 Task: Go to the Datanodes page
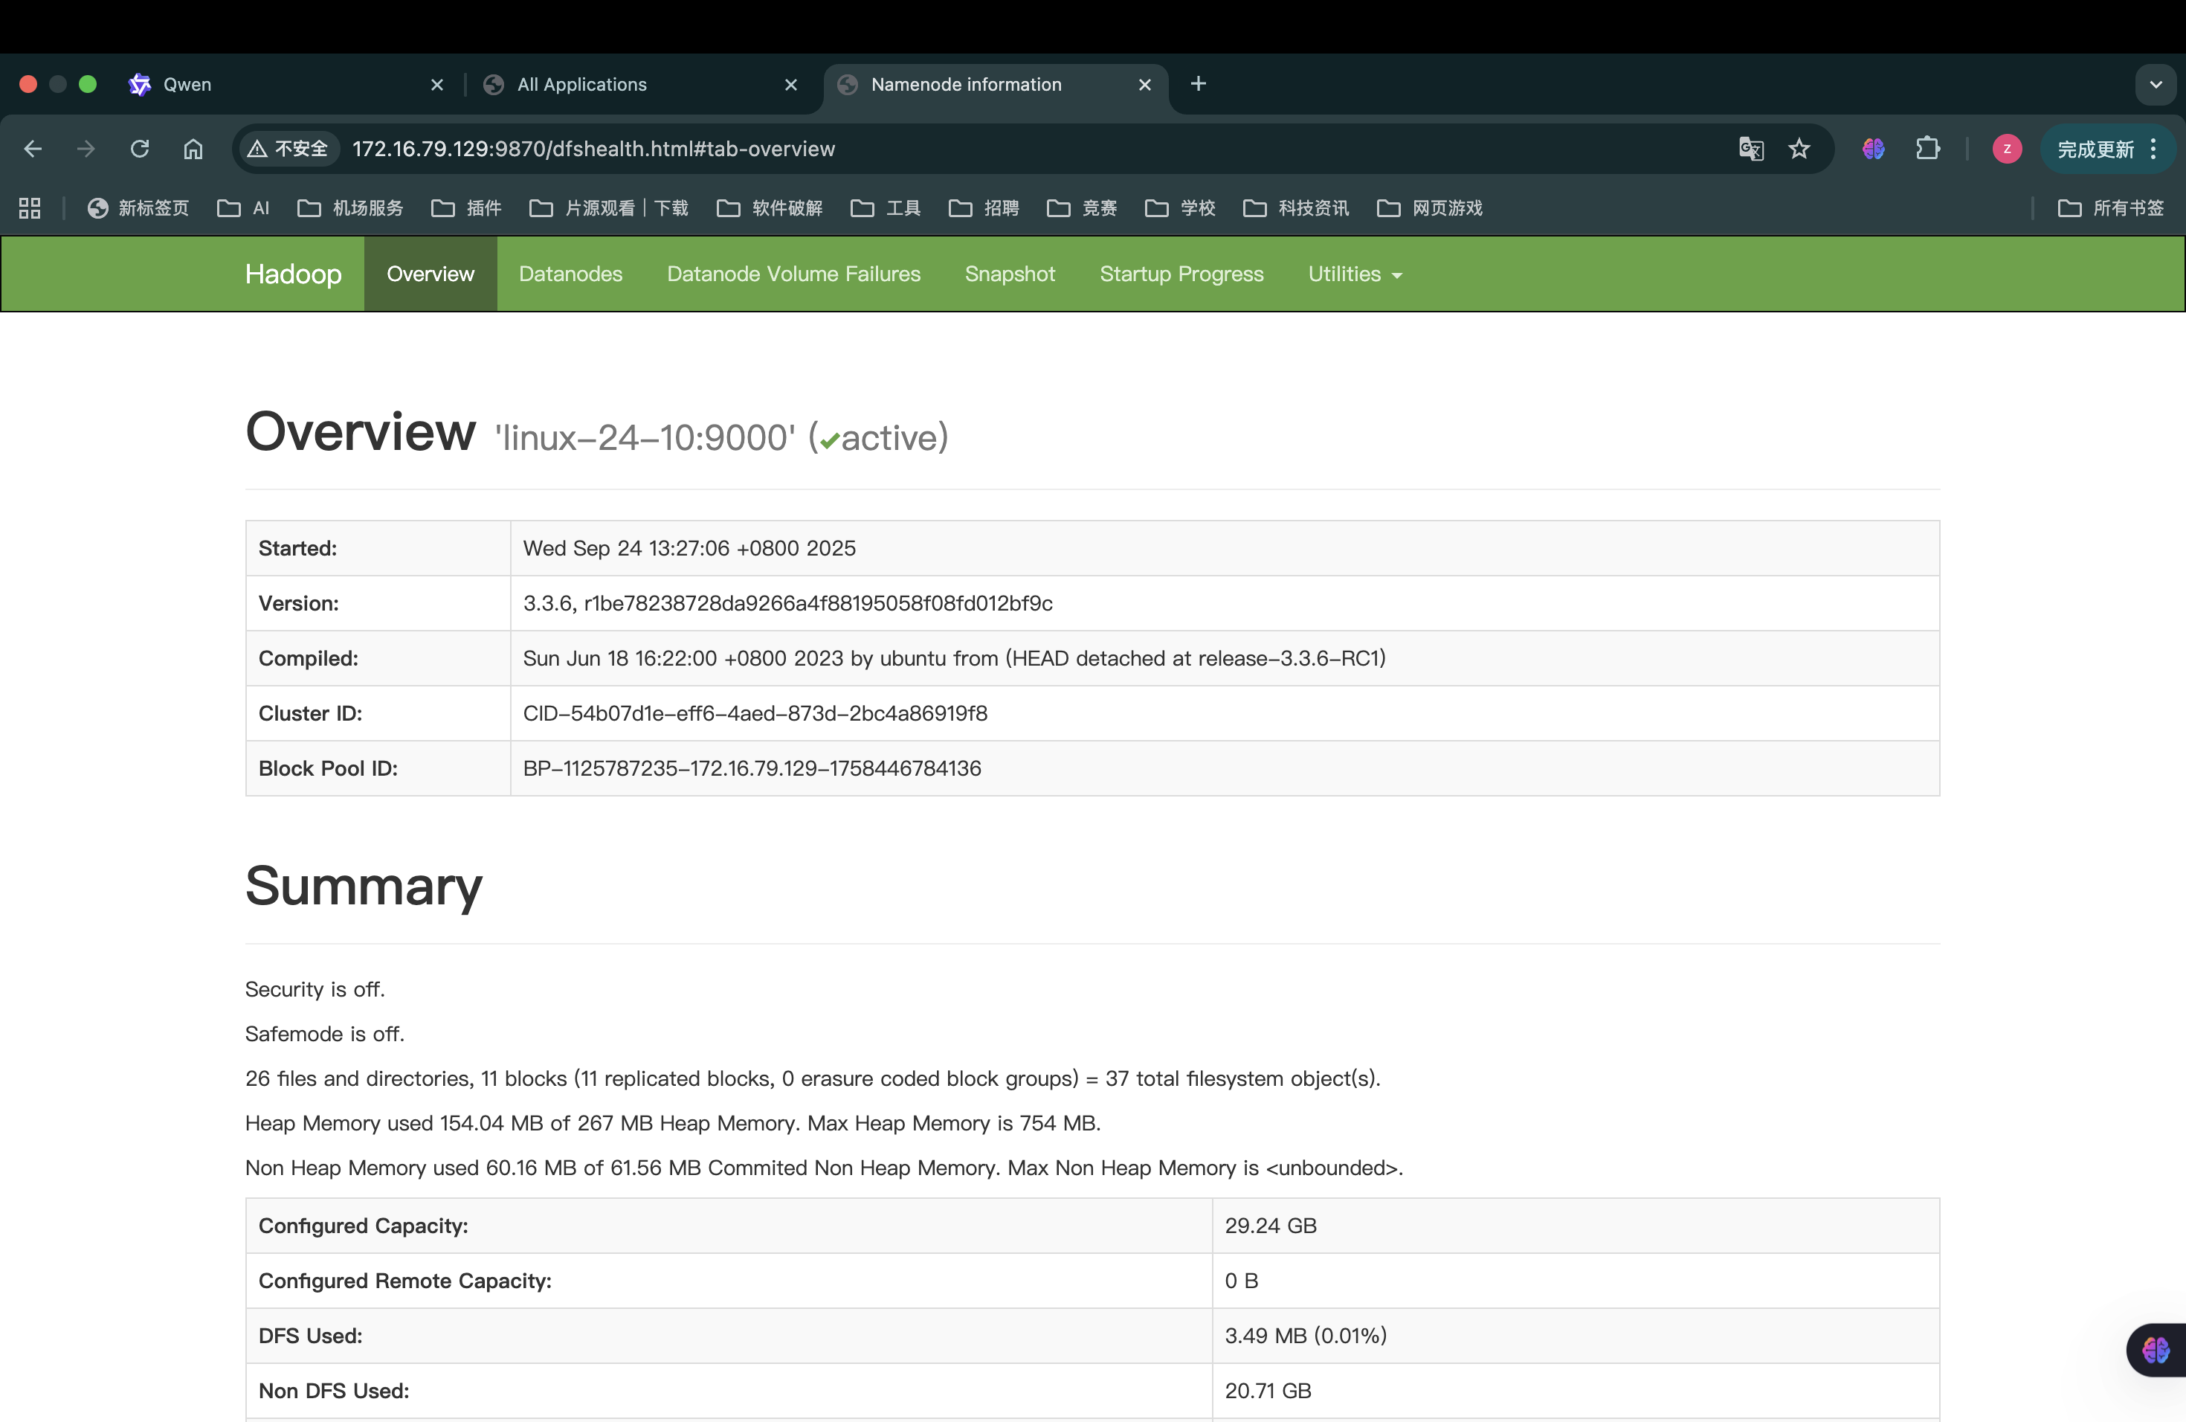[570, 274]
